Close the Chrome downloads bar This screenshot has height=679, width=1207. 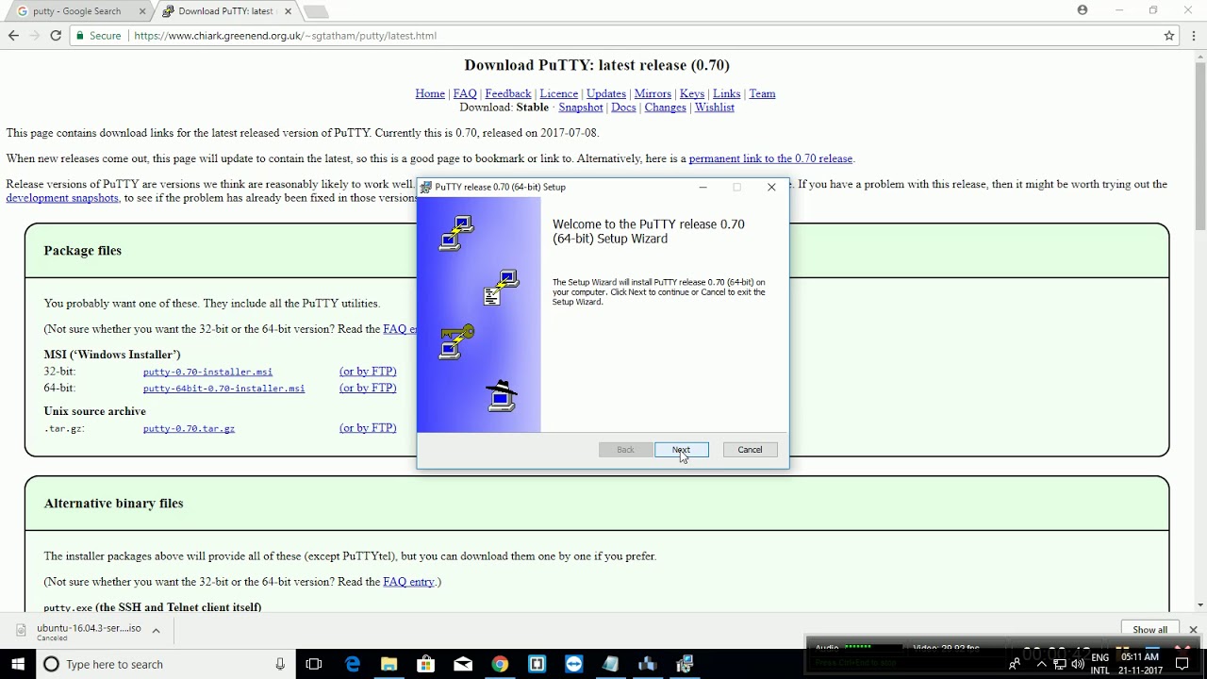1193,630
